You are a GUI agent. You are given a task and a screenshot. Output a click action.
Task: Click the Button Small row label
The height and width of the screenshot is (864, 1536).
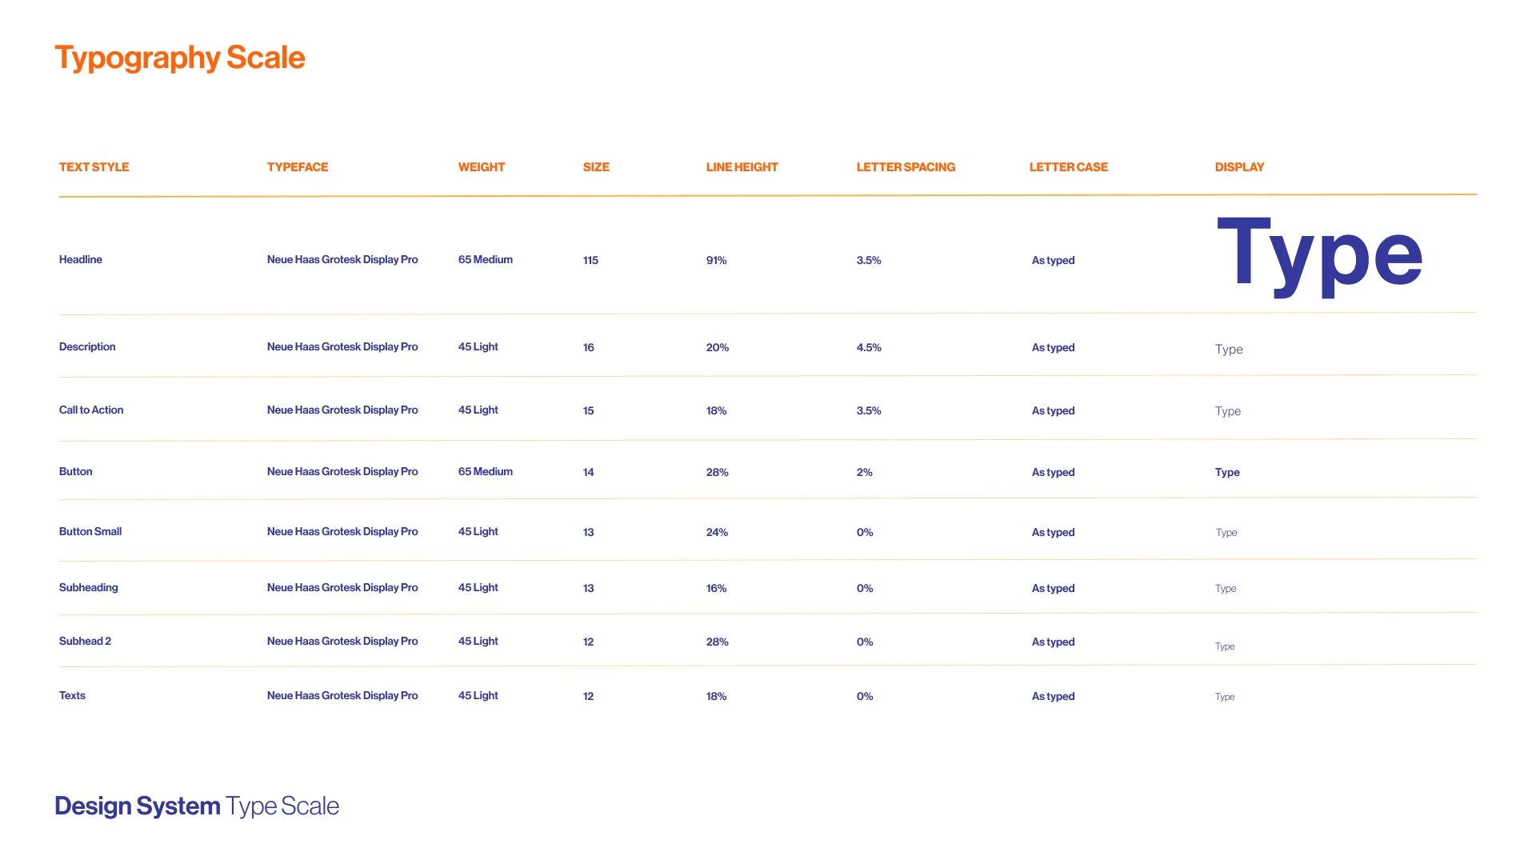tap(90, 532)
